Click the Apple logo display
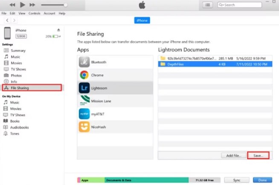Viewport: 279px width, 185px height. coord(142,5)
